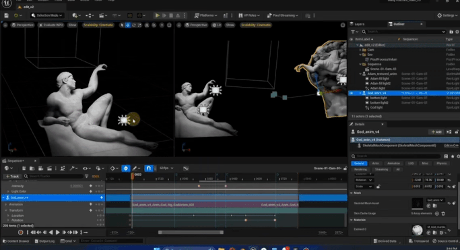Select bottom light2 in Outliner

[x=379, y=102]
